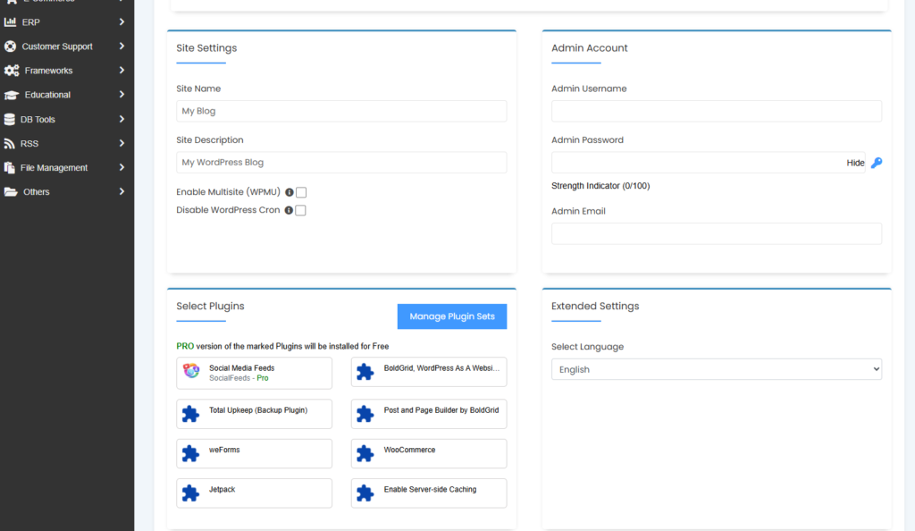Click the Manage Plugin Sets button
Image resolution: width=915 pixels, height=531 pixels.
451,316
